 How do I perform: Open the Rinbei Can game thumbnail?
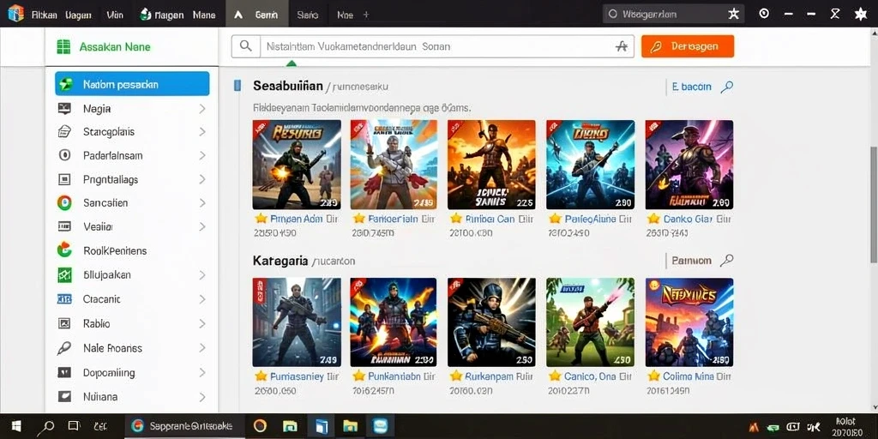click(491, 165)
